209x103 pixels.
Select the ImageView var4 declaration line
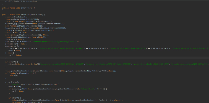36,28
